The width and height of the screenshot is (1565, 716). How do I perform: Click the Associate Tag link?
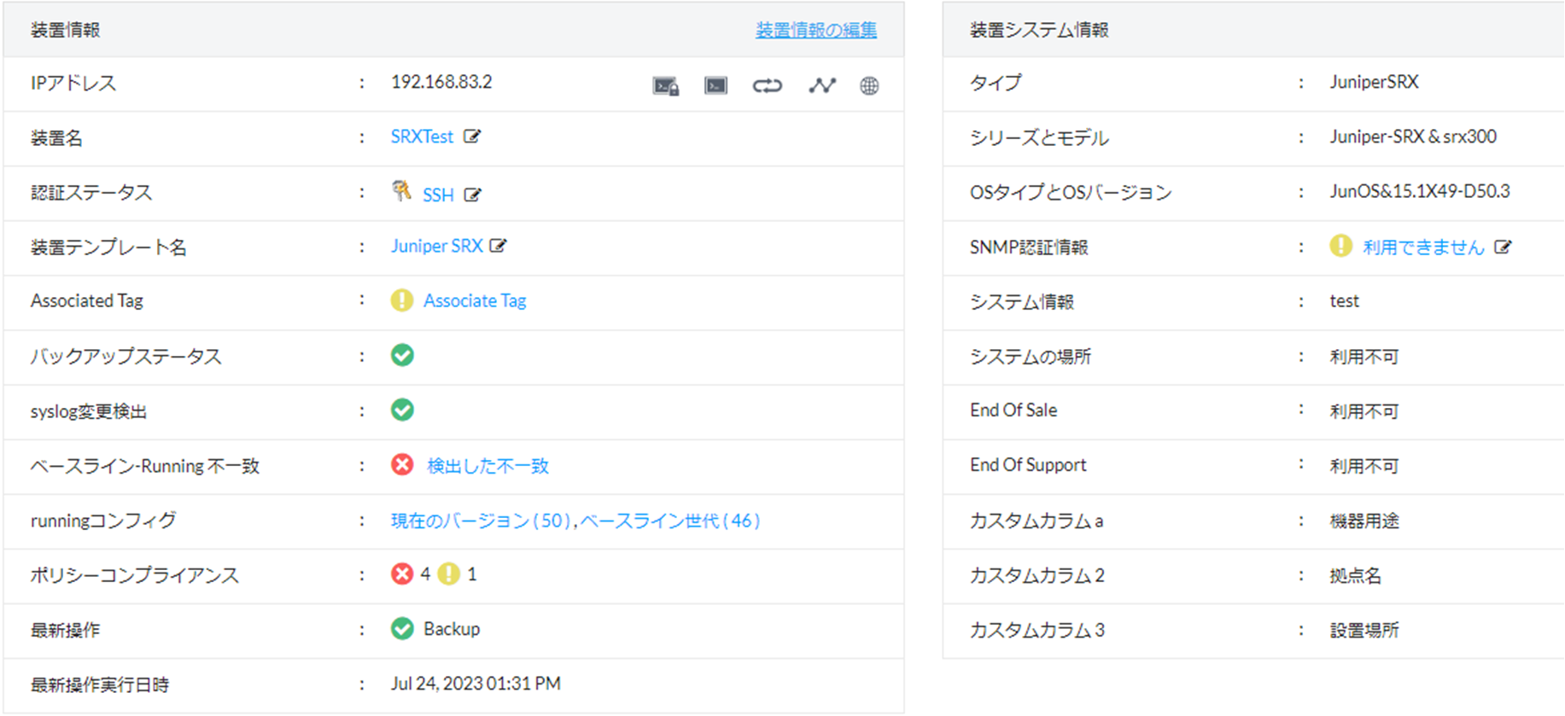click(475, 300)
